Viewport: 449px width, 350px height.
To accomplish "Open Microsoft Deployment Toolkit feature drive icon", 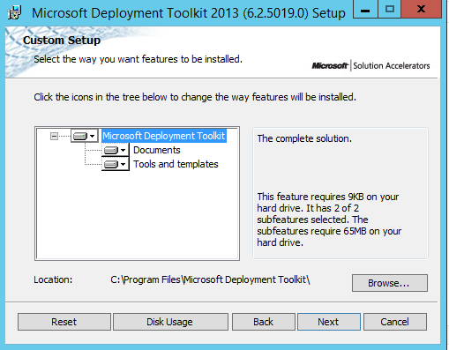I will [x=80, y=136].
